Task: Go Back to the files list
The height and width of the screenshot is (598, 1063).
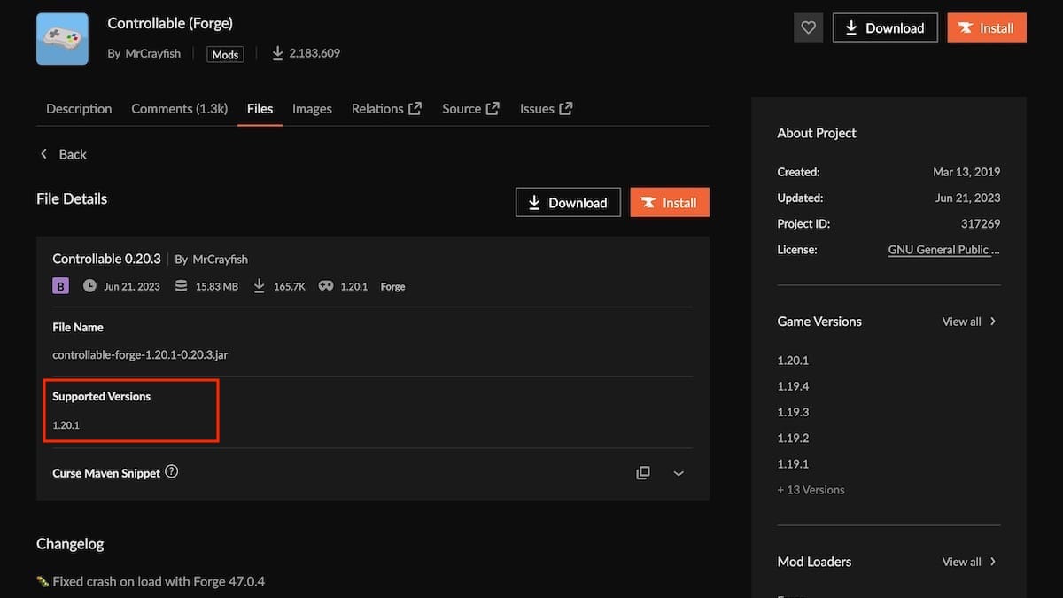Action: point(63,154)
